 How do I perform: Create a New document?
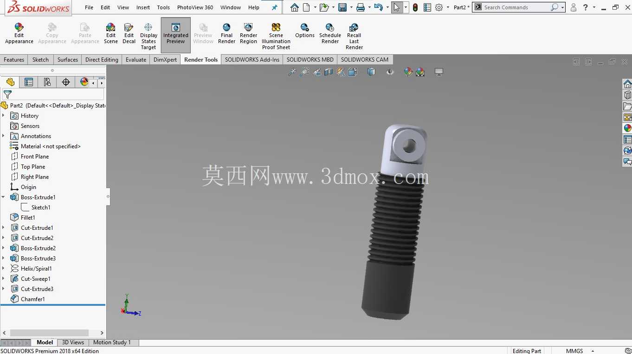click(x=306, y=7)
